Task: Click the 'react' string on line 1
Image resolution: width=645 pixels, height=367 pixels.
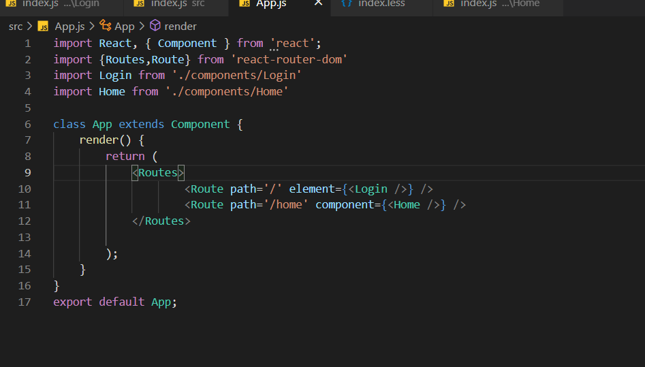Action: pos(292,43)
